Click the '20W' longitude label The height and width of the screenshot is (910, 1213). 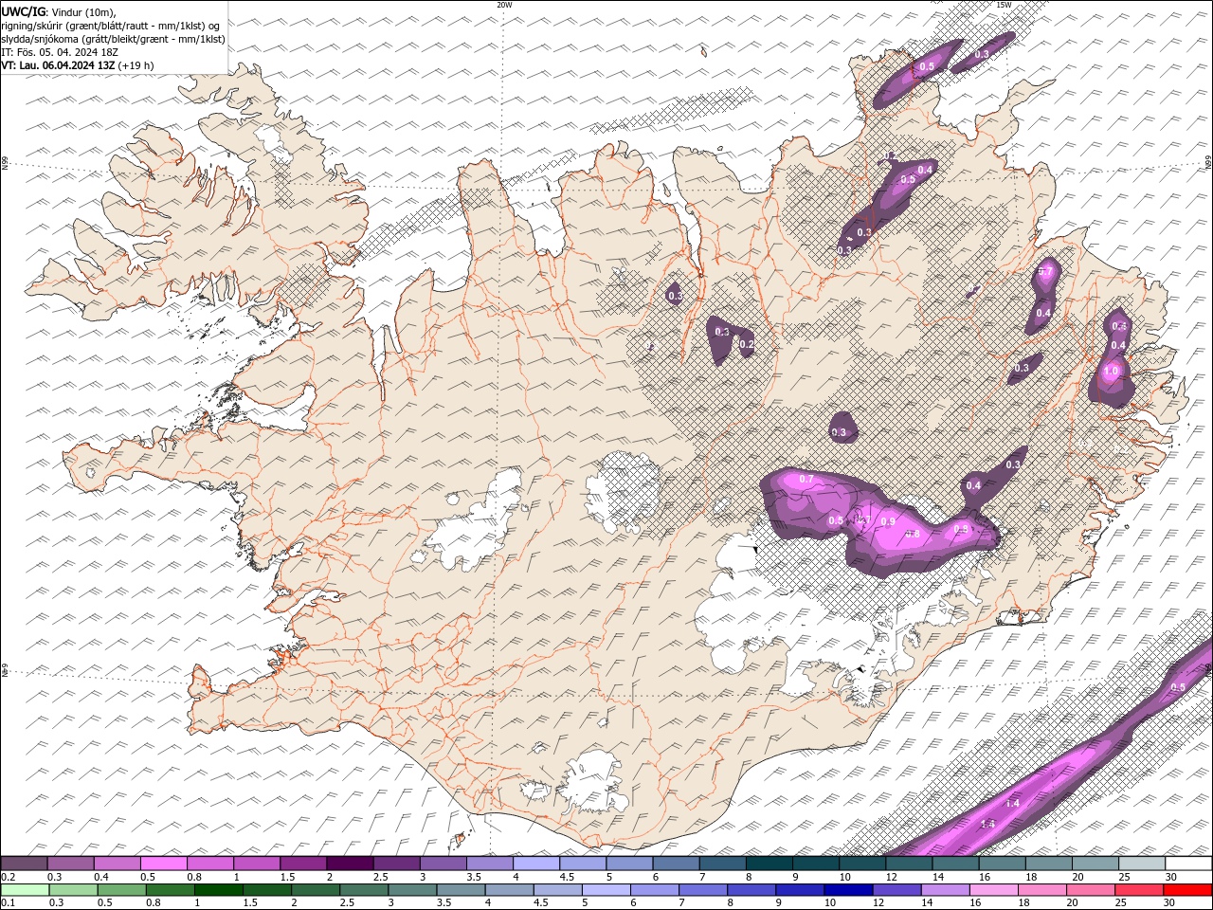[x=504, y=5]
